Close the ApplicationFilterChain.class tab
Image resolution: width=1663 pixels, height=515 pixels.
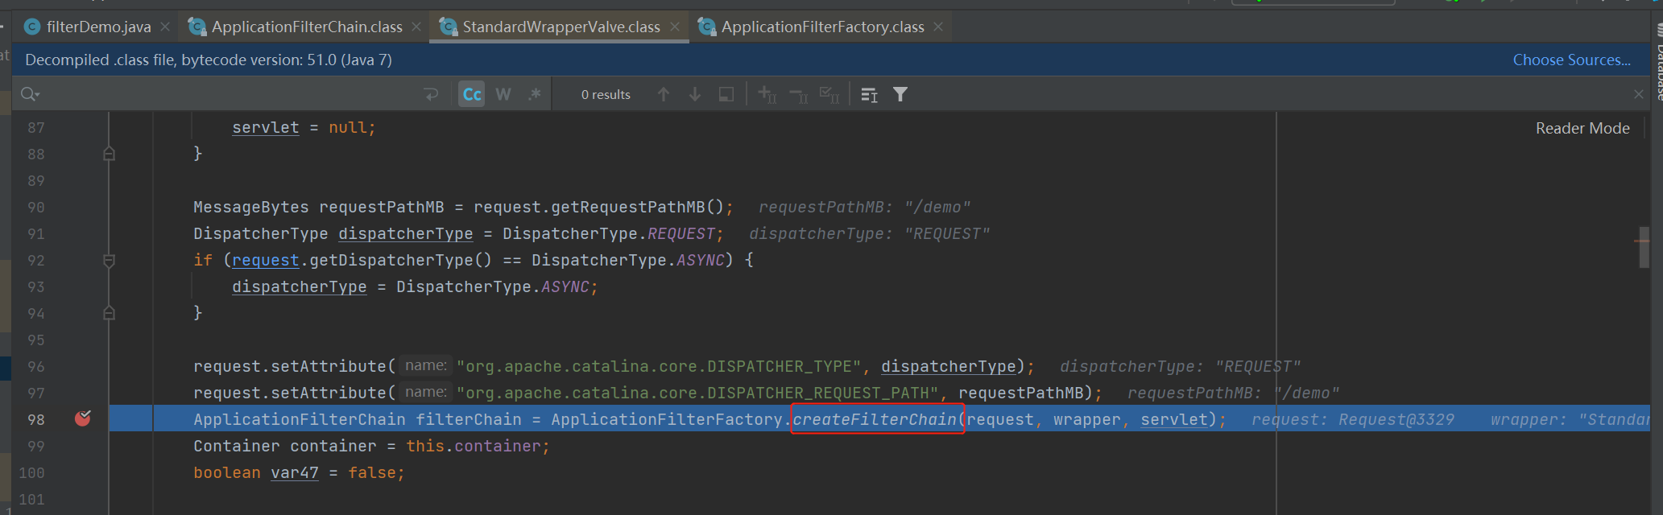pyautogui.click(x=416, y=27)
